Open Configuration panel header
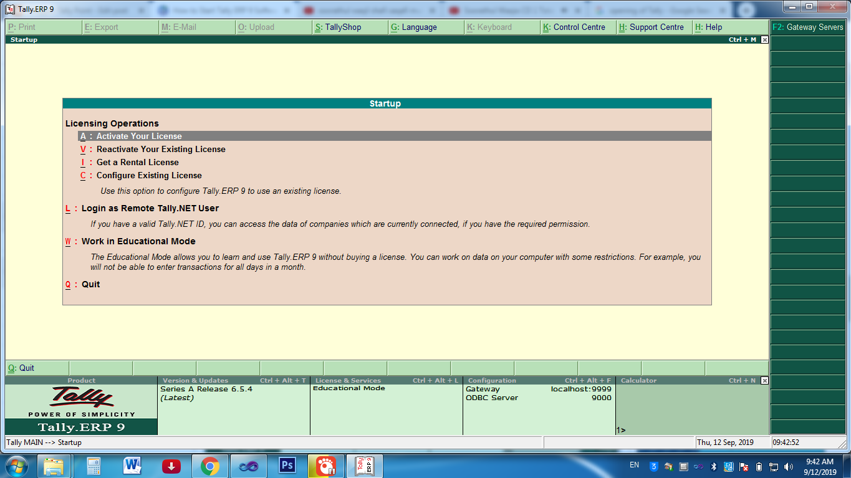The image size is (851, 478). tap(539, 381)
